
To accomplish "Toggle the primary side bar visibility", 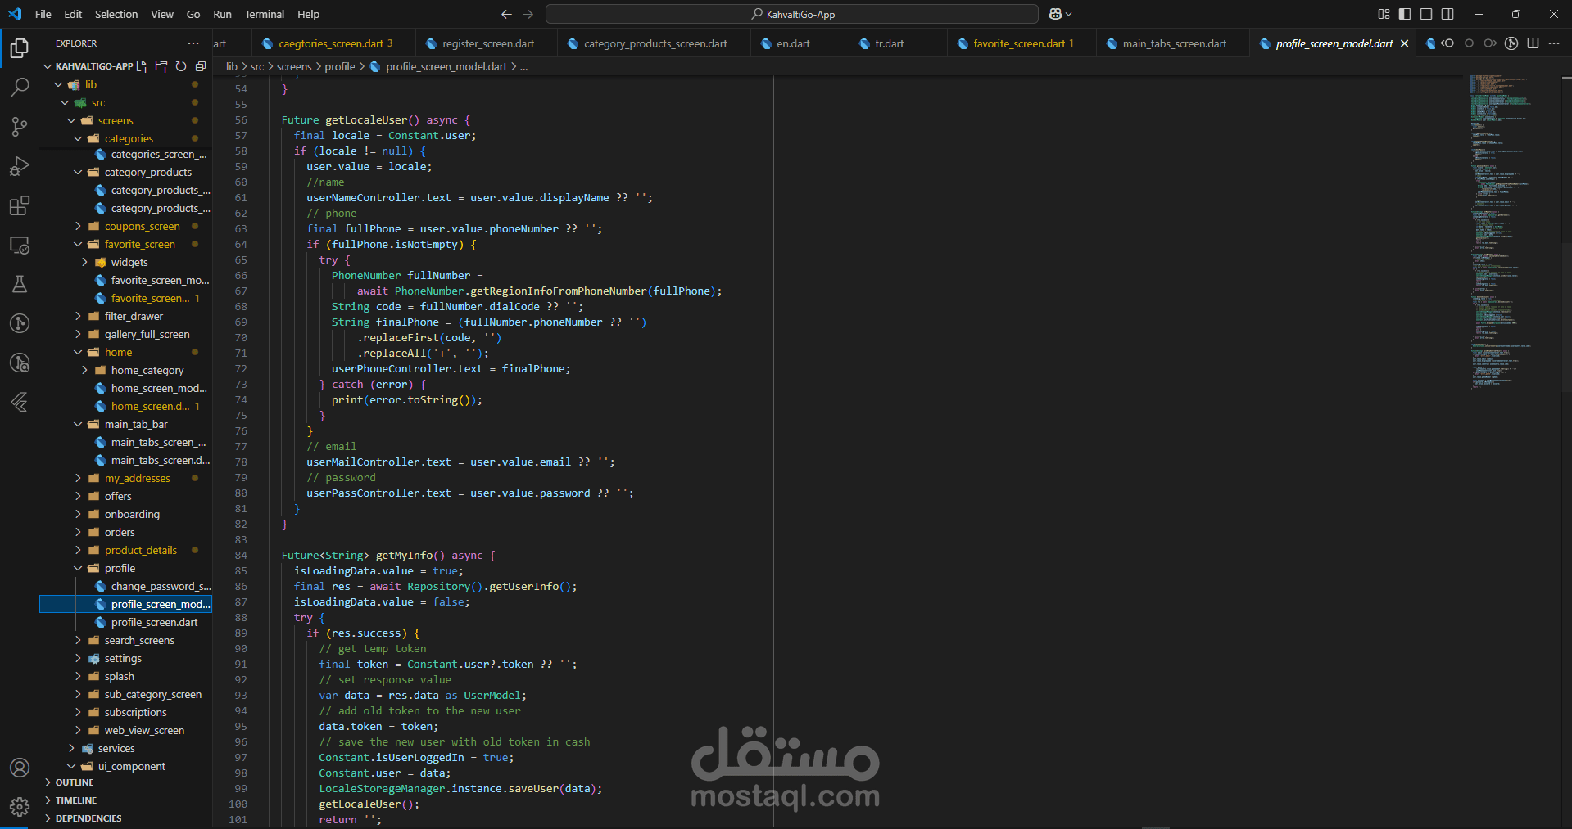I will (x=1405, y=14).
